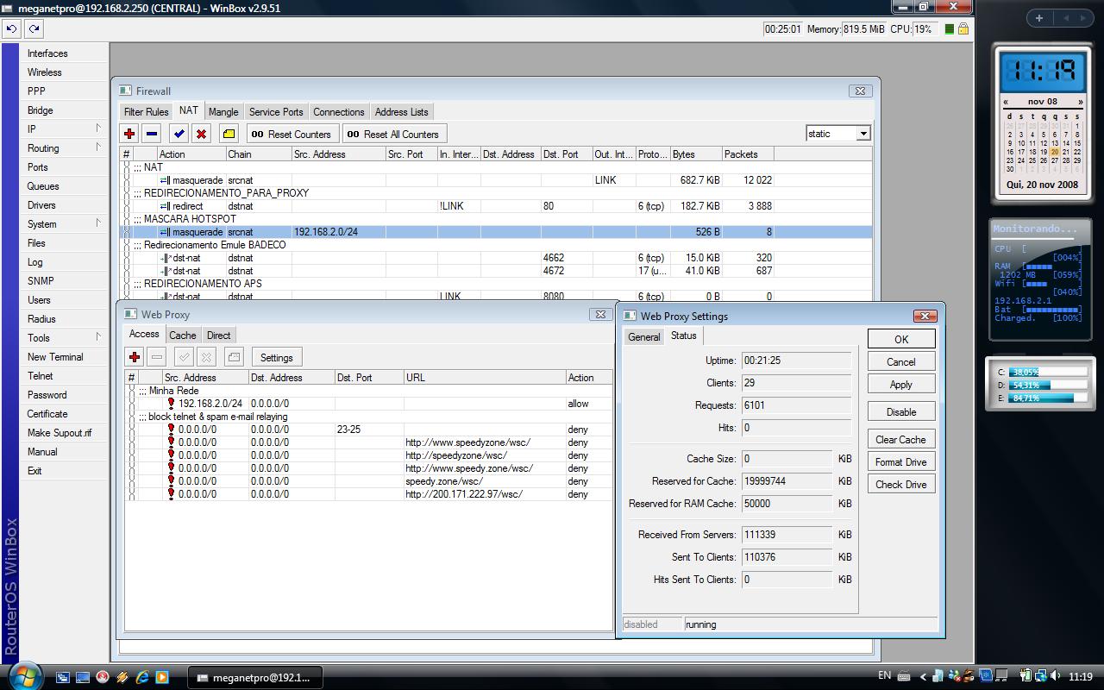Remove the selected NAT rule with the minus icon

[152, 134]
